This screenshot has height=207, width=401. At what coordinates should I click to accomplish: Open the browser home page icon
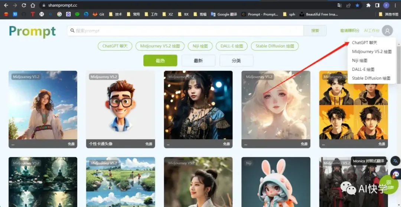point(32,5)
